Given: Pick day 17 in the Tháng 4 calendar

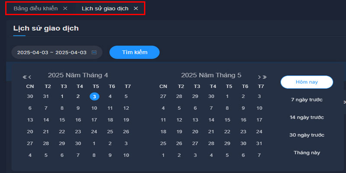Looking at the screenshot, I should tap(94, 120).
